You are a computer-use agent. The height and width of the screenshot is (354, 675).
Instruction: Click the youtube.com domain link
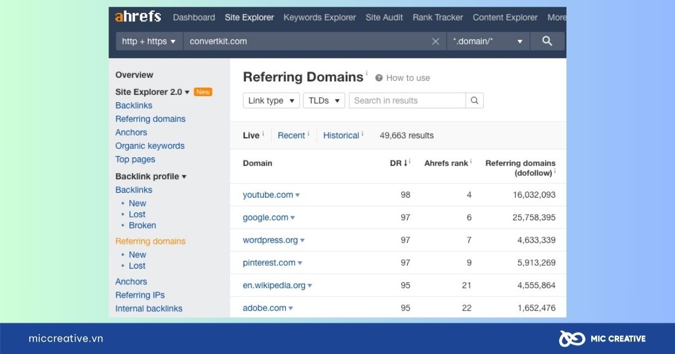268,195
